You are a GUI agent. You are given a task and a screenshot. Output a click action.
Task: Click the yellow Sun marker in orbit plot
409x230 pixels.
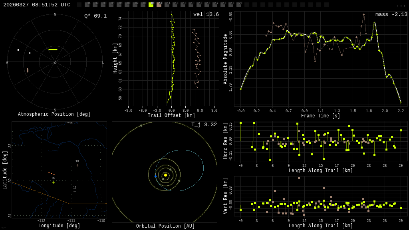(x=165, y=175)
